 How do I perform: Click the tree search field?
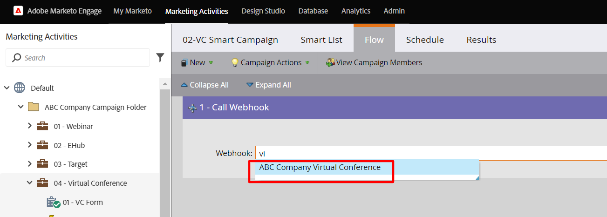[x=77, y=58]
